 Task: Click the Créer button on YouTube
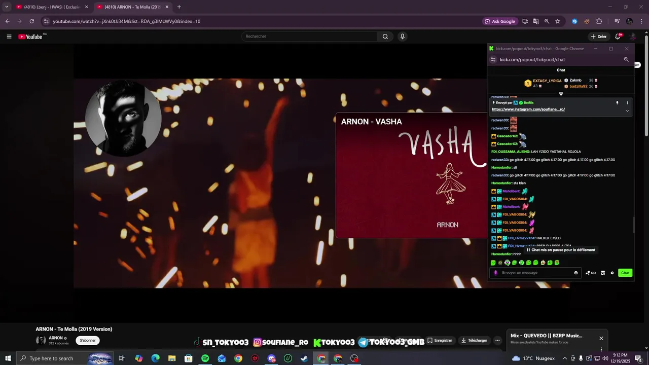pyautogui.click(x=599, y=36)
